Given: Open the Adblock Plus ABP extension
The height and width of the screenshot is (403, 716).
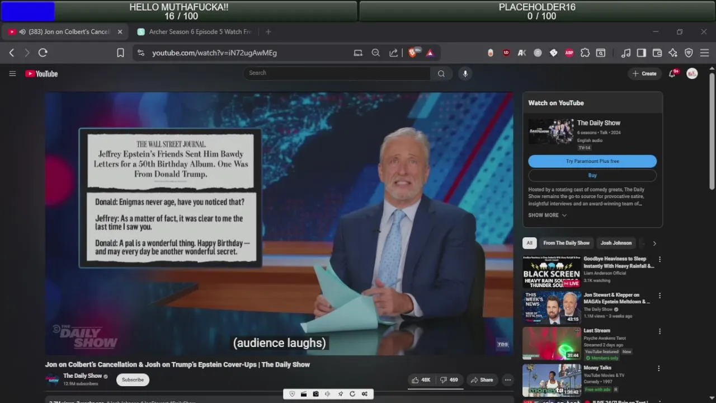Looking at the screenshot, I should point(569,53).
